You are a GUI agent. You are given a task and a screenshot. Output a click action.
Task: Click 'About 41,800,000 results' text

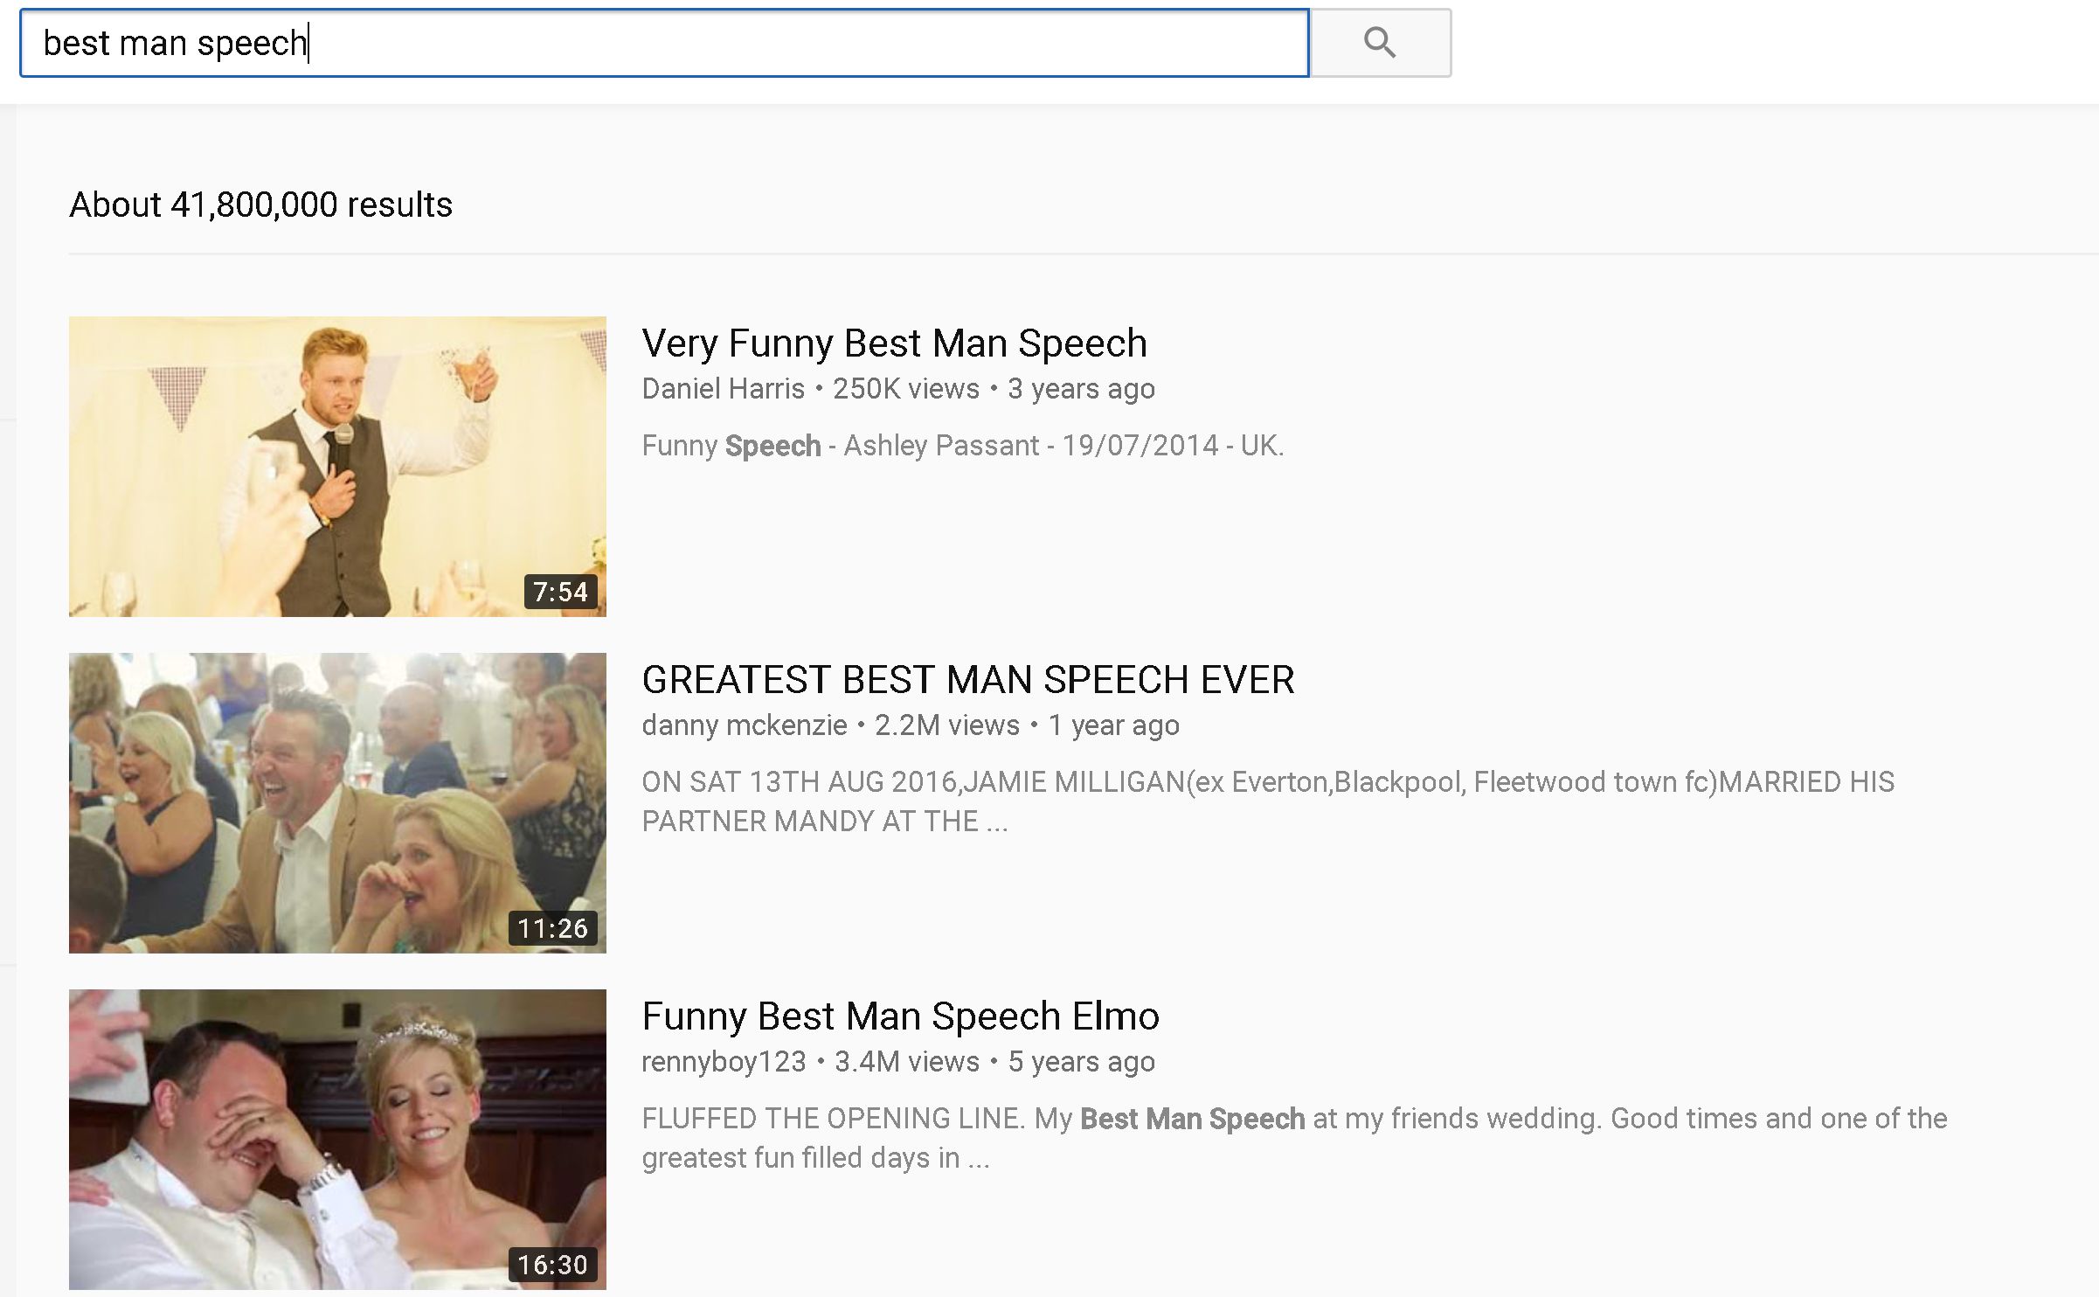(x=260, y=205)
